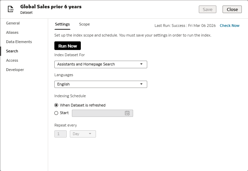
Task: Open the General section in sidebar
Action: [x=13, y=23]
